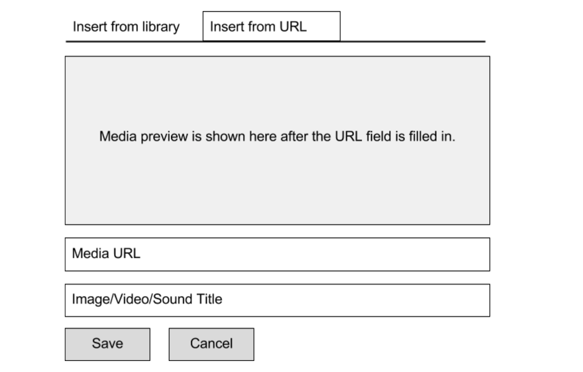
Task: Dismiss the form using Cancel
Action: tap(211, 344)
